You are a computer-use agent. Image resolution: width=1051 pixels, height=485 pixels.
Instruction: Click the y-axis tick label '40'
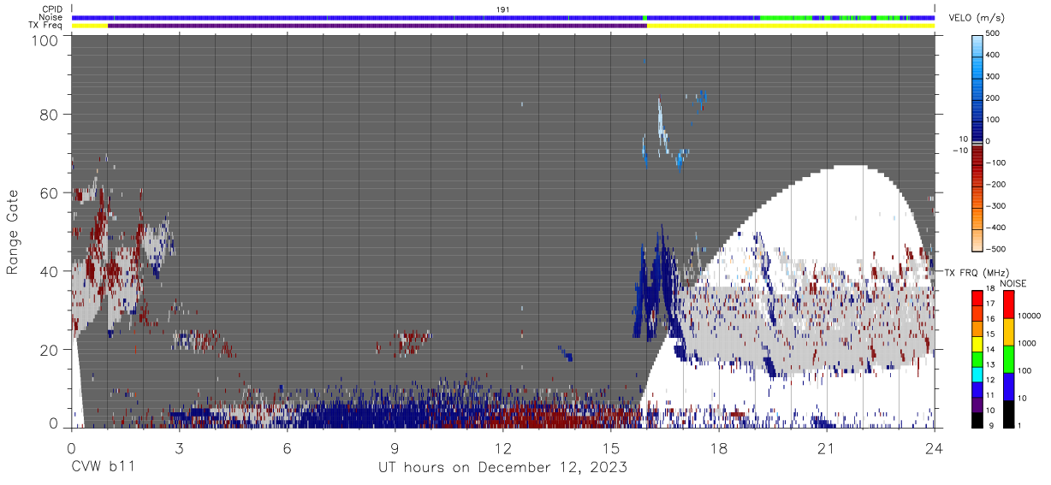coord(49,271)
